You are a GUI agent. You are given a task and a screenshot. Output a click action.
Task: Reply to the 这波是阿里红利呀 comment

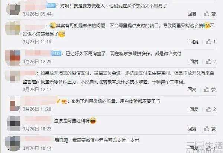click(192, 129)
